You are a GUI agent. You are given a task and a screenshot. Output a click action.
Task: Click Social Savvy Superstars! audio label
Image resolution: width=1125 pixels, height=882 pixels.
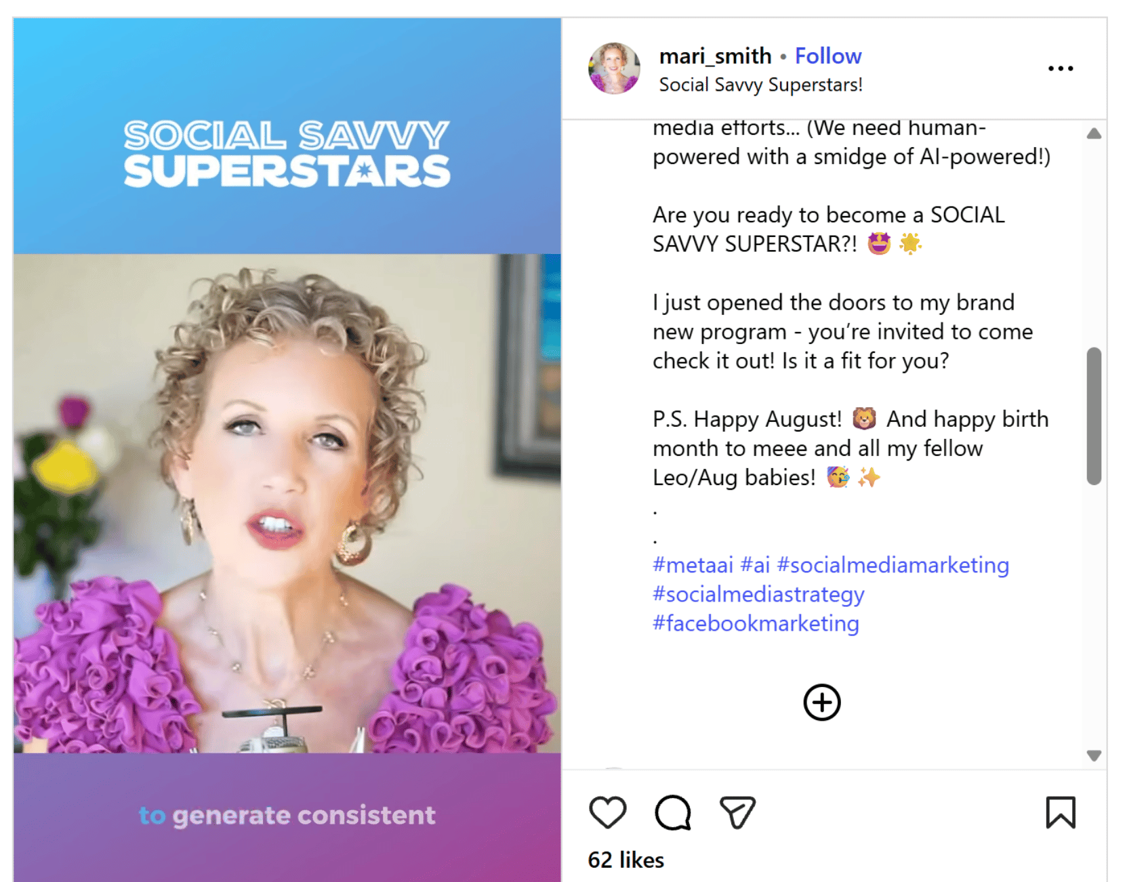[x=760, y=85]
